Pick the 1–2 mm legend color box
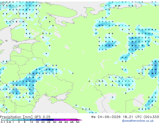159x123 pixels. point(16,120)
